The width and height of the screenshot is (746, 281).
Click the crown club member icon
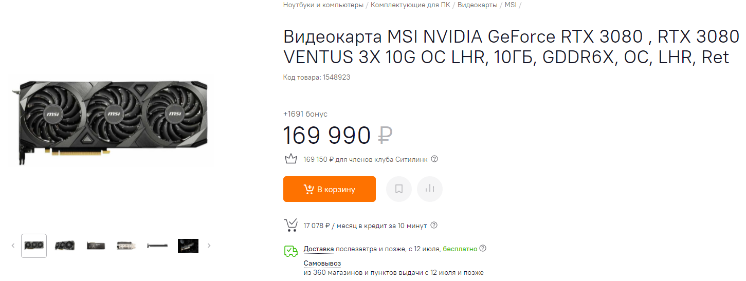click(291, 159)
